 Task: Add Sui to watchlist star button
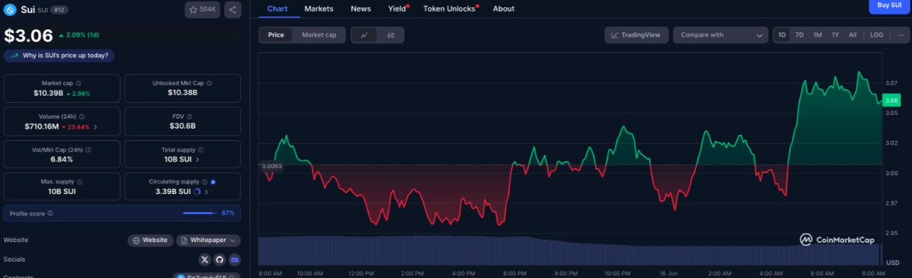click(x=202, y=10)
